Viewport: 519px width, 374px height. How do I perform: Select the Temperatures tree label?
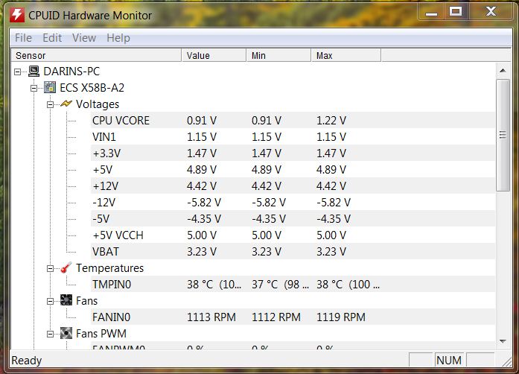click(x=109, y=267)
